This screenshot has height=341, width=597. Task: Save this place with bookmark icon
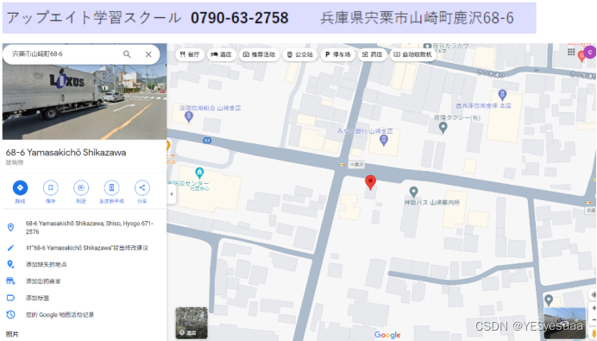(51, 187)
